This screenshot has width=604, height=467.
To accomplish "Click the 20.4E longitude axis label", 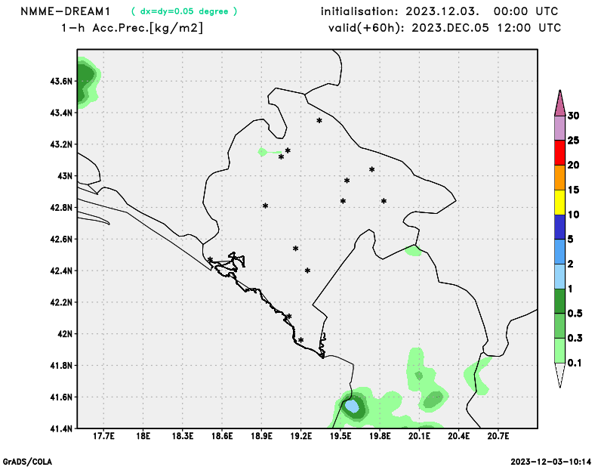I will coord(459,436).
